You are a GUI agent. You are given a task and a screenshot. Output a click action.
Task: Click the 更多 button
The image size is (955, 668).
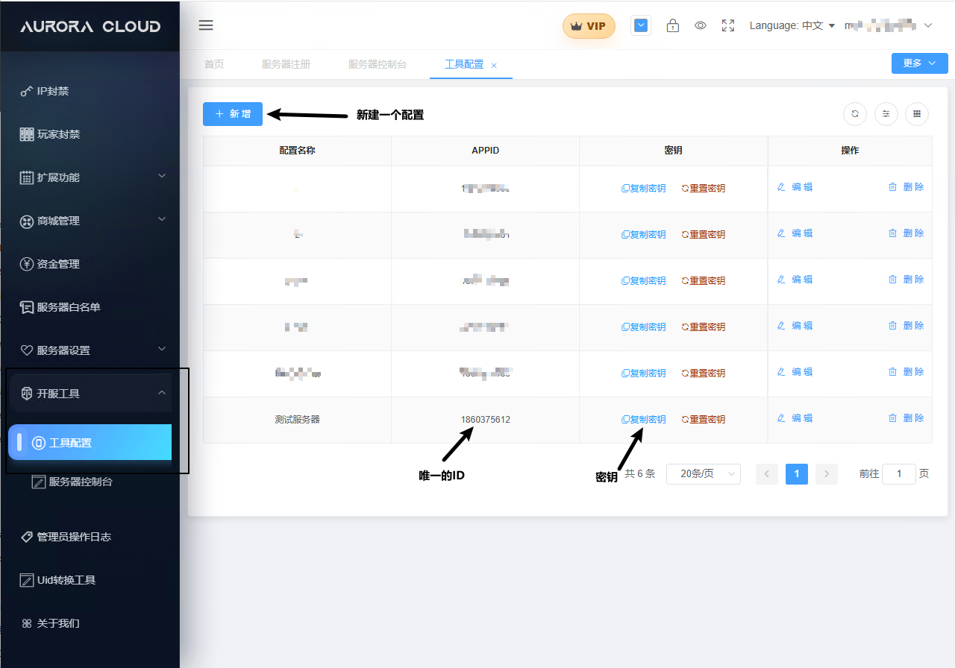click(919, 63)
